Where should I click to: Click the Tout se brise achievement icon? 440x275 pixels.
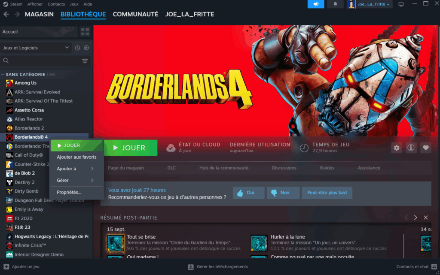pos(115,243)
